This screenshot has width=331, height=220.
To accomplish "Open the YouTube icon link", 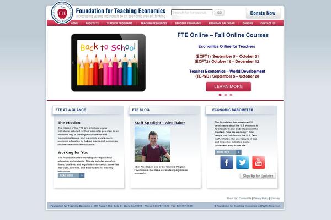I will coord(259,162).
